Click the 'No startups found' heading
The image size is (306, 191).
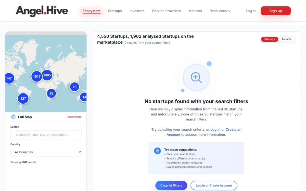click(x=196, y=101)
